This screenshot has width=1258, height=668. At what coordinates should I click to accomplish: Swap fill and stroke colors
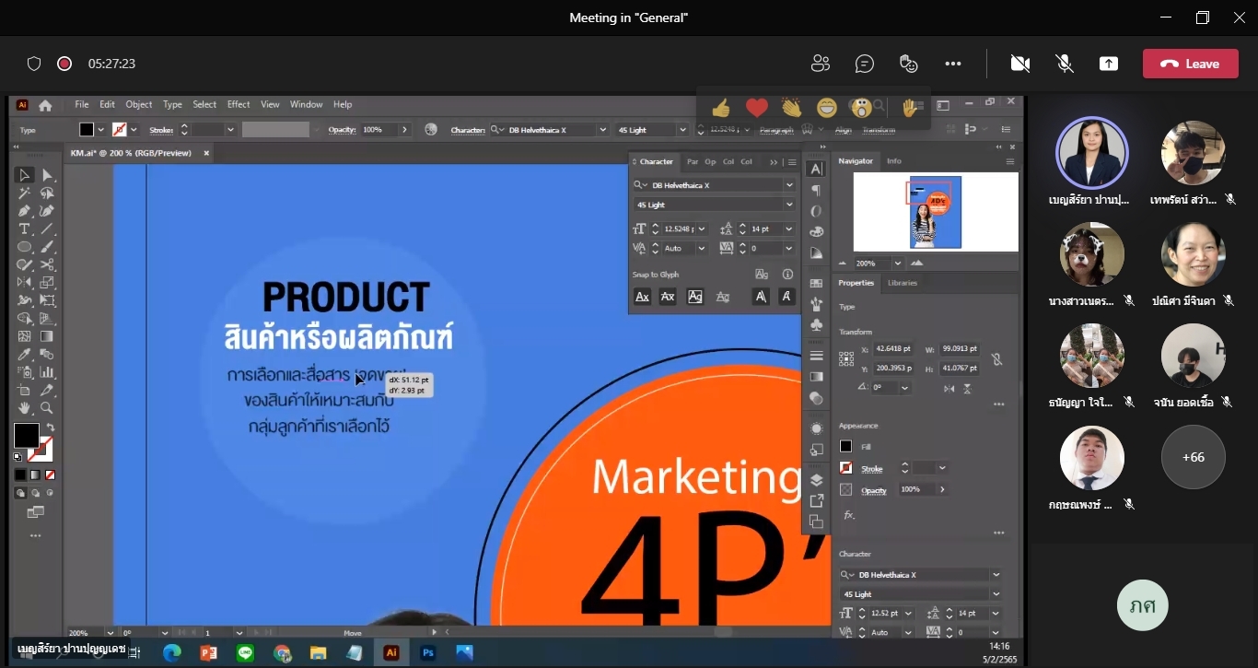50,428
